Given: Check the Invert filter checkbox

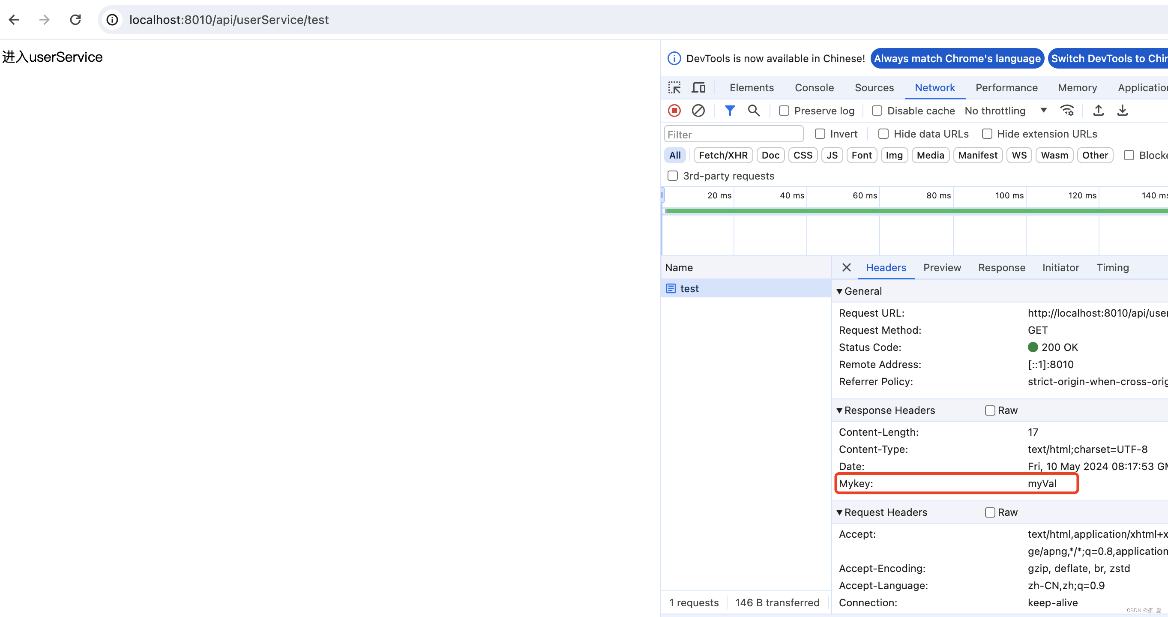Looking at the screenshot, I should (820, 134).
